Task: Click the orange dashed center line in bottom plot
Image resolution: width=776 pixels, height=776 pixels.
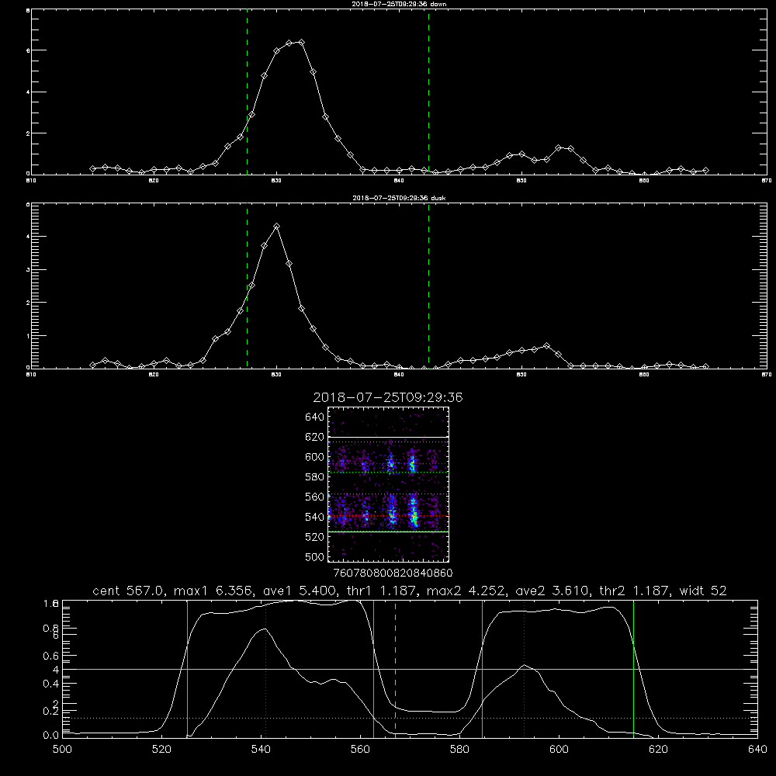Action: (x=395, y=668)
